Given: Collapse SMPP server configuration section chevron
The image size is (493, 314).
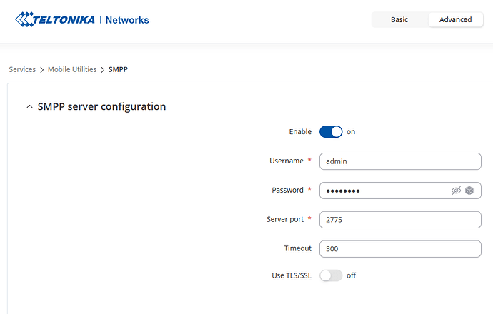Looking at the screenshot, I should point(29,107).
